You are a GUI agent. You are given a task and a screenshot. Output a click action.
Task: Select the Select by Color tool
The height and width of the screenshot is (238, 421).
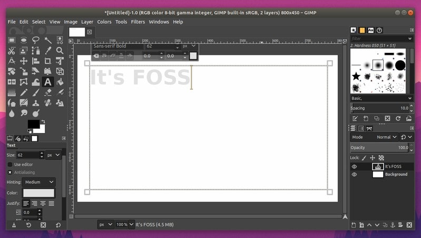(x=60, y=40)
